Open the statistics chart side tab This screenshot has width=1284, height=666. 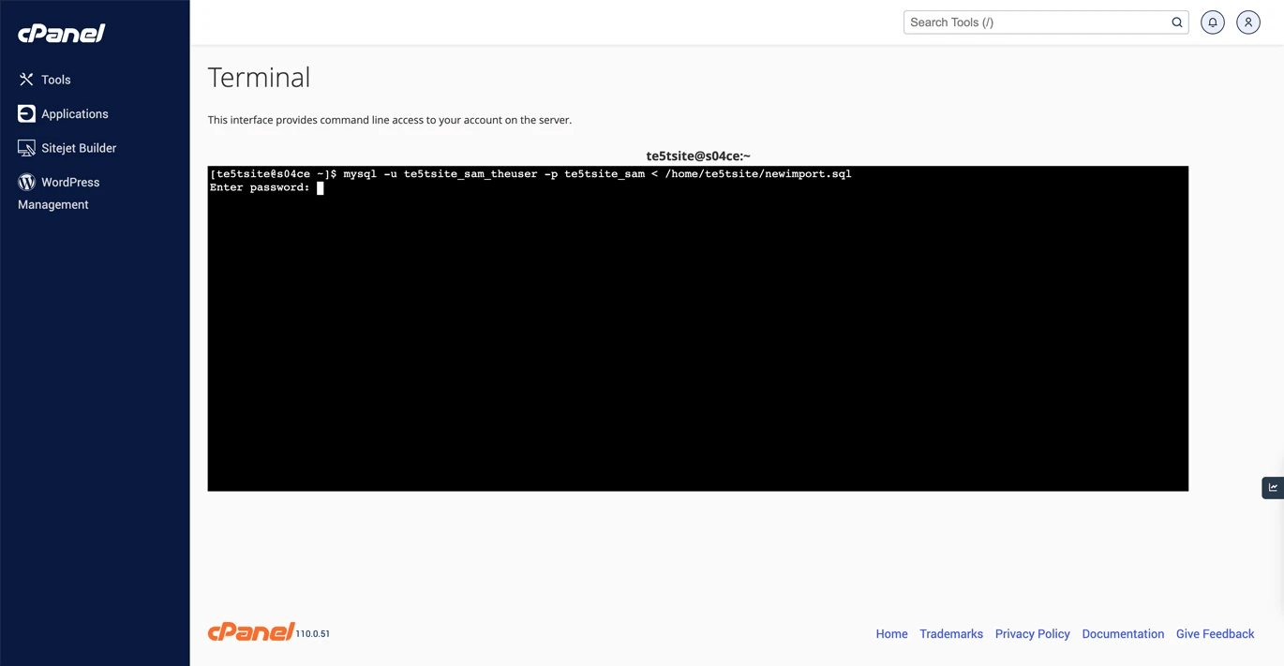pyautogui.click(x=1273, y=487)
